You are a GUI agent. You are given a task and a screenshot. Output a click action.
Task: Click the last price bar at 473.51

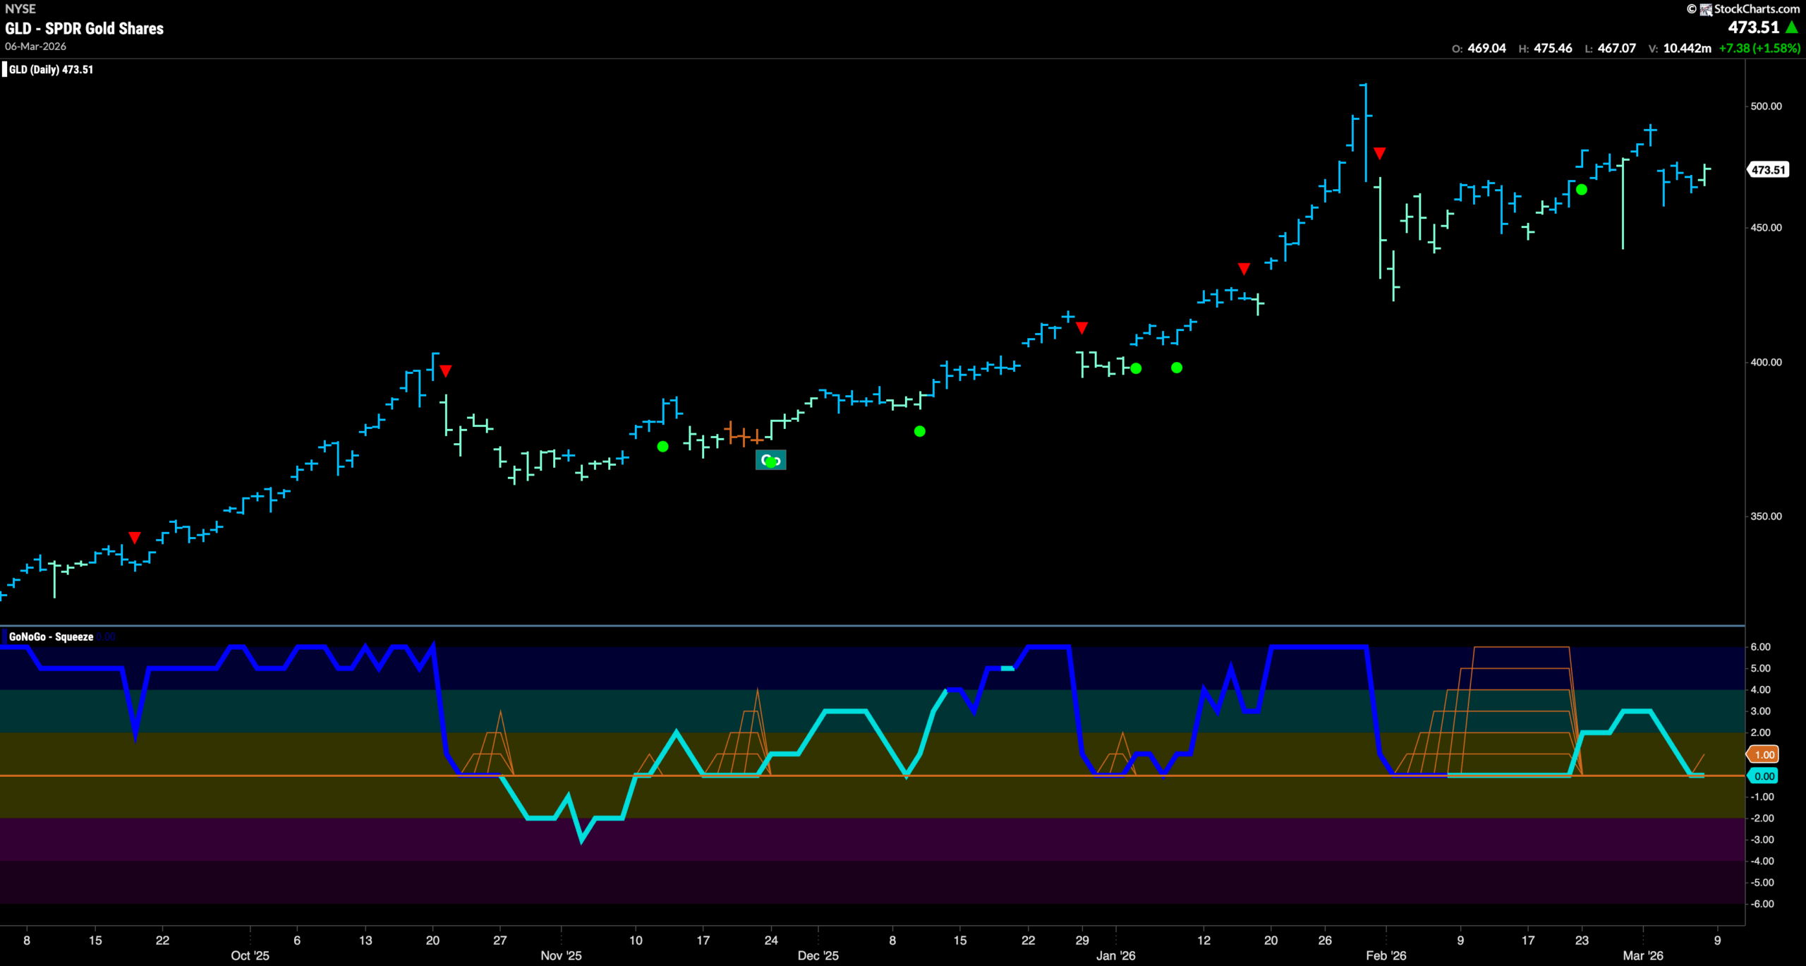click(1705, 174)
